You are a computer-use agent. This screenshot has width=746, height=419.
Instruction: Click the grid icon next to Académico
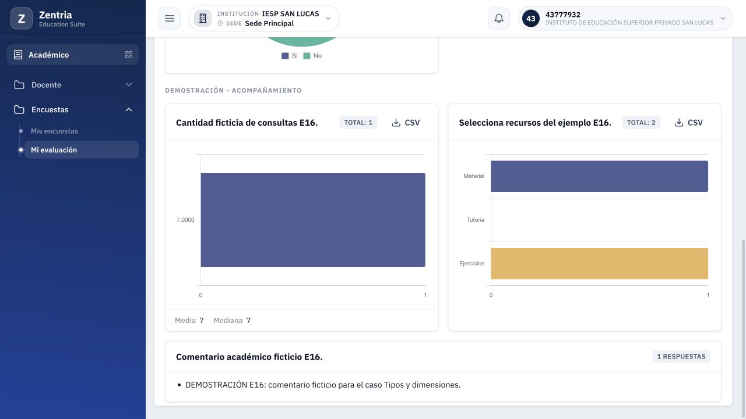coord(129,55)
